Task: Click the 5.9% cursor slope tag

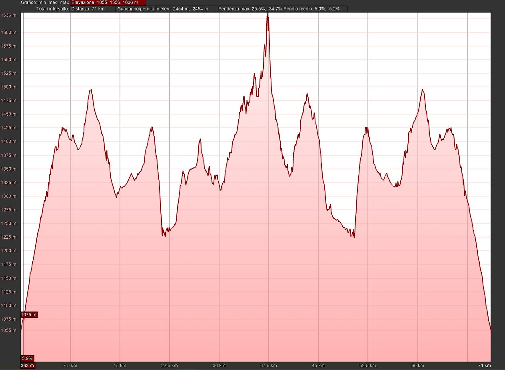Action: (28, 358)
